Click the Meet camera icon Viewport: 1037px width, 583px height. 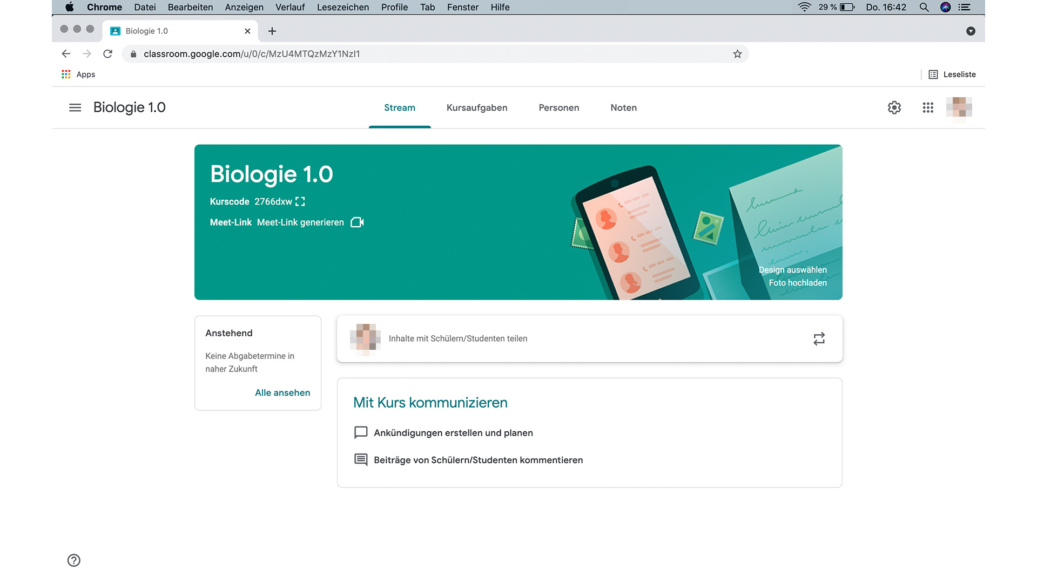point(358,222)
